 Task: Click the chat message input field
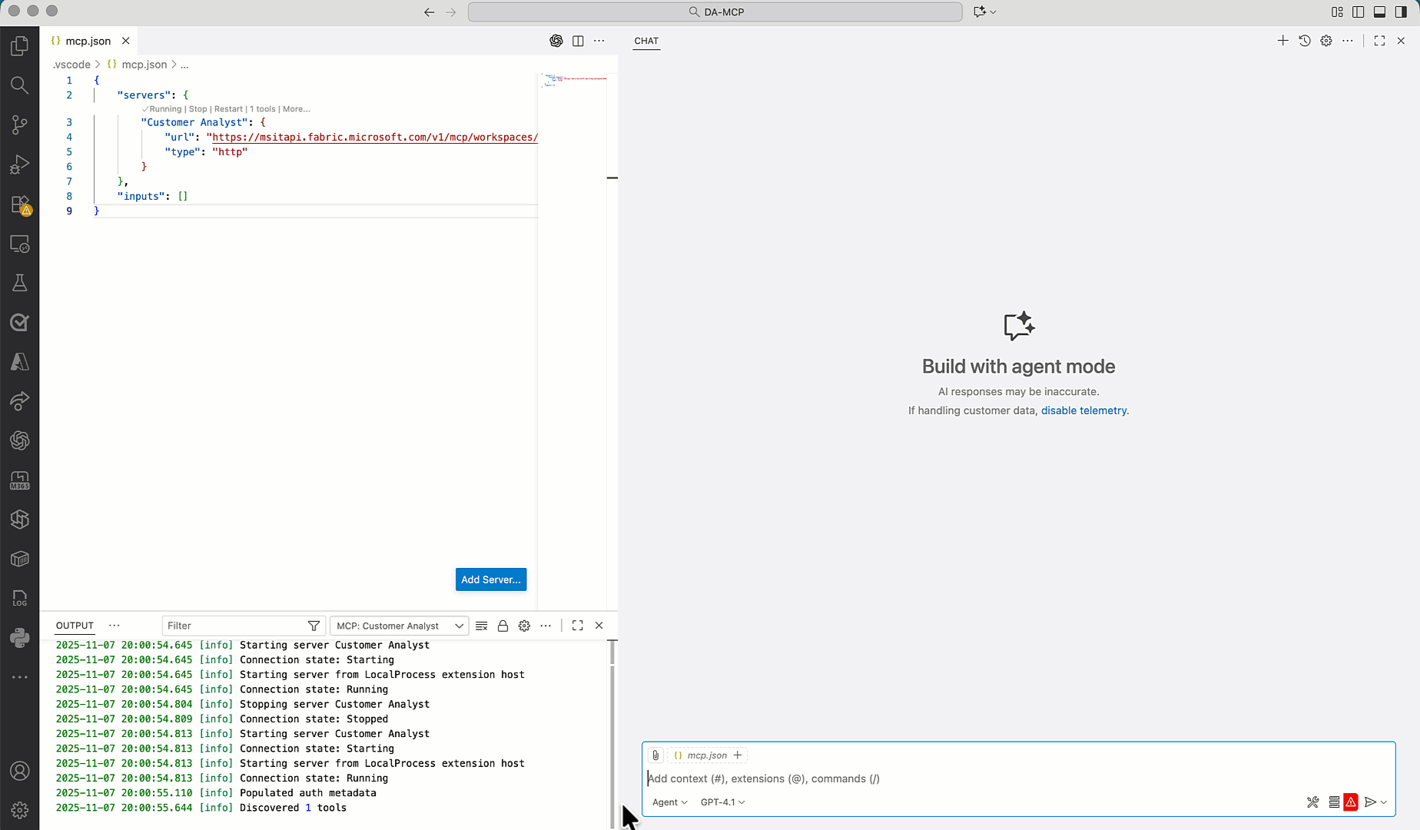[999, 779]
